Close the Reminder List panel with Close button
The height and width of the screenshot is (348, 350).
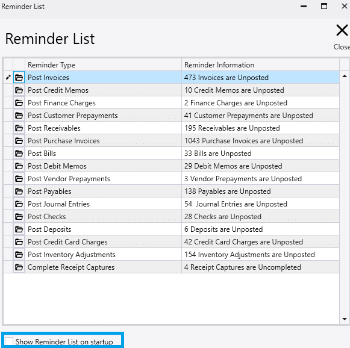click(x=342, y=37)
